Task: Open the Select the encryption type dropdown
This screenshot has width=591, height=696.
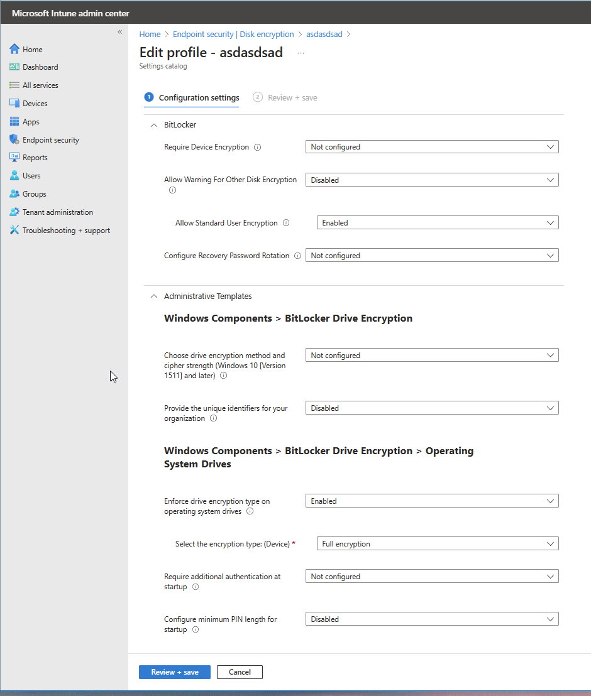Action: [437, 543]
